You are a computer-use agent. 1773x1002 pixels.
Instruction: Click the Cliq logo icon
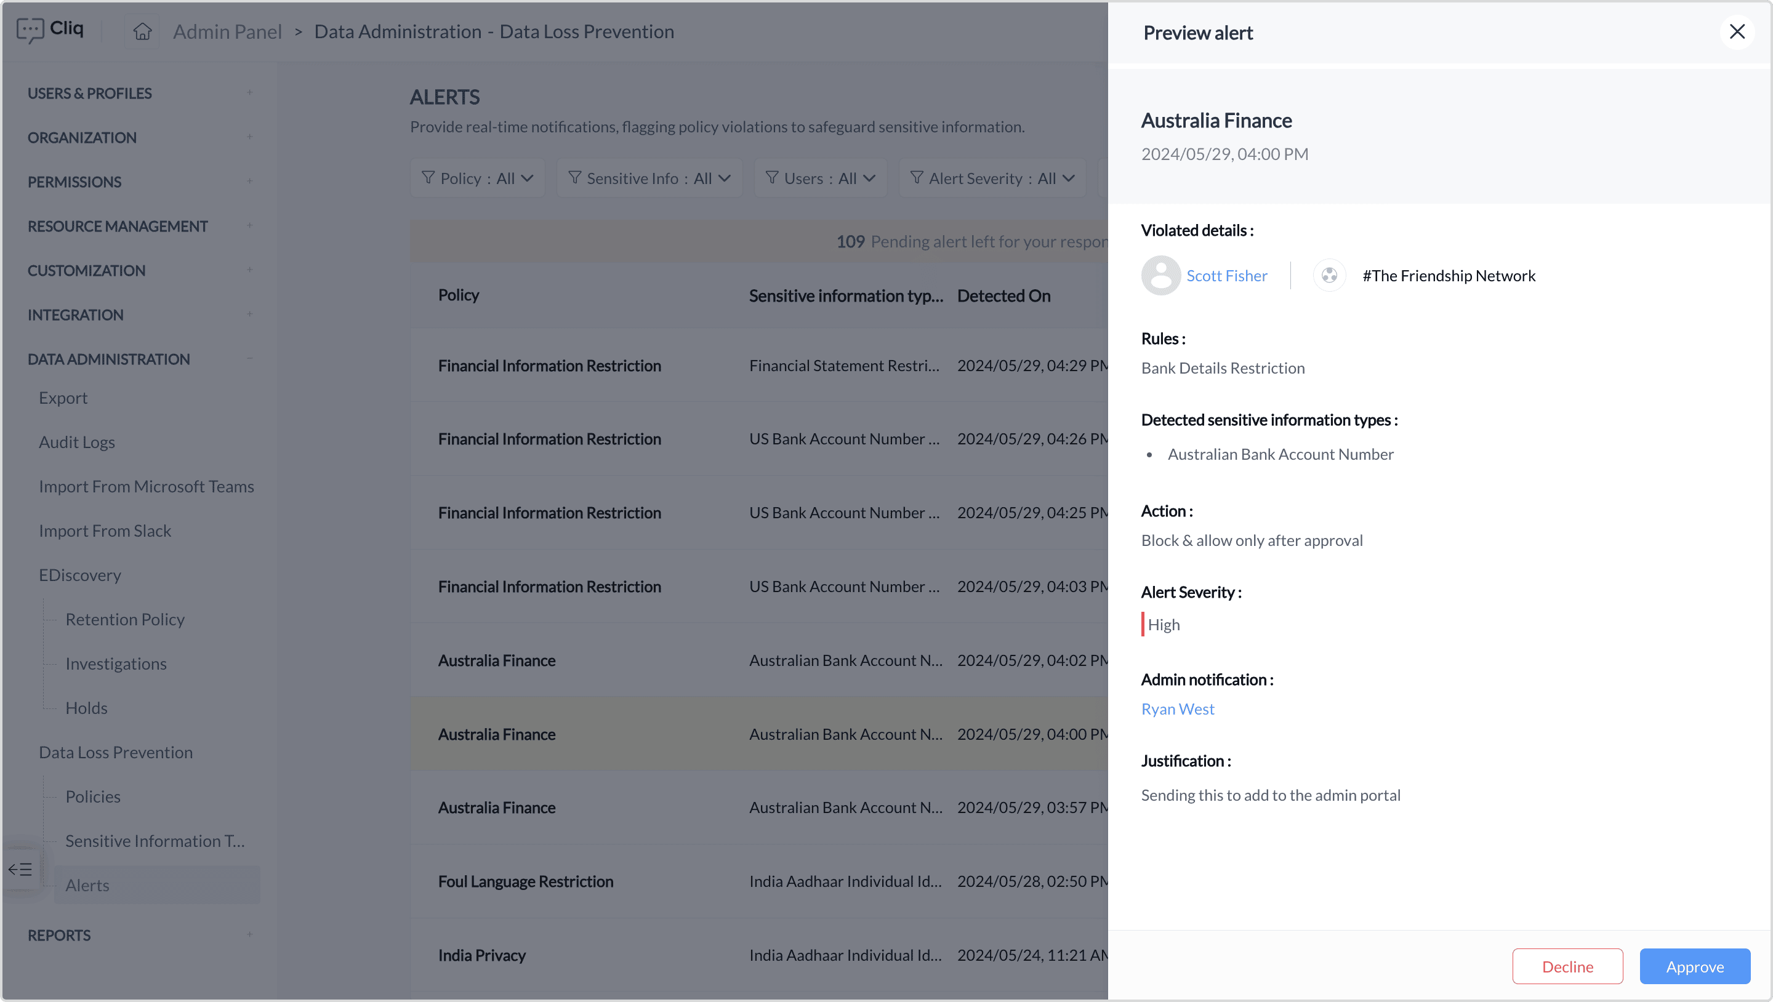(x=30, y=30)
